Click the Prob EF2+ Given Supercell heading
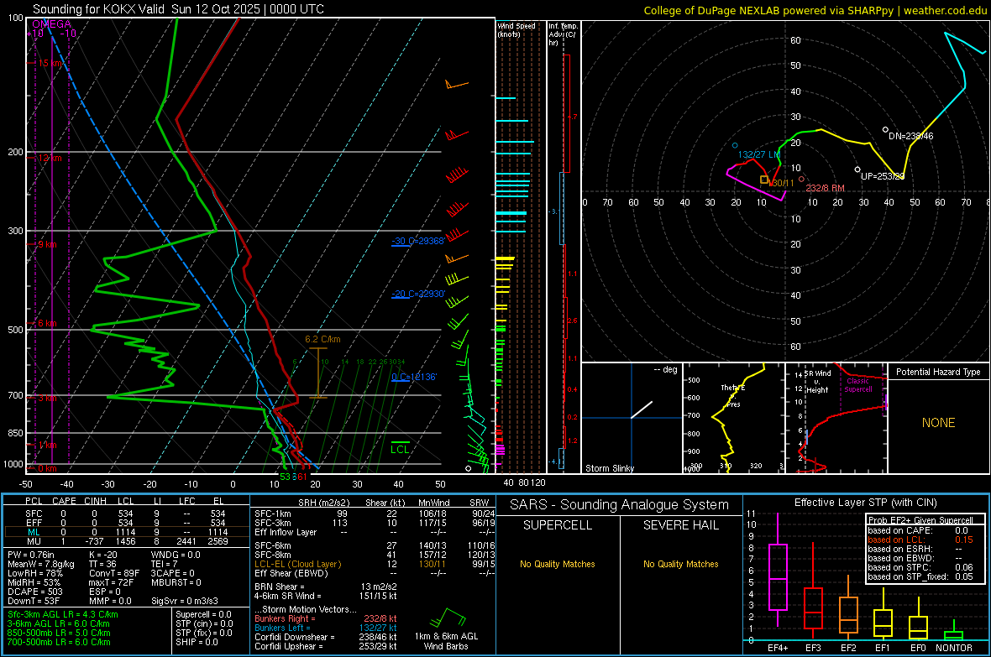This screenshot has width=991, height=657. coord(920,520)
